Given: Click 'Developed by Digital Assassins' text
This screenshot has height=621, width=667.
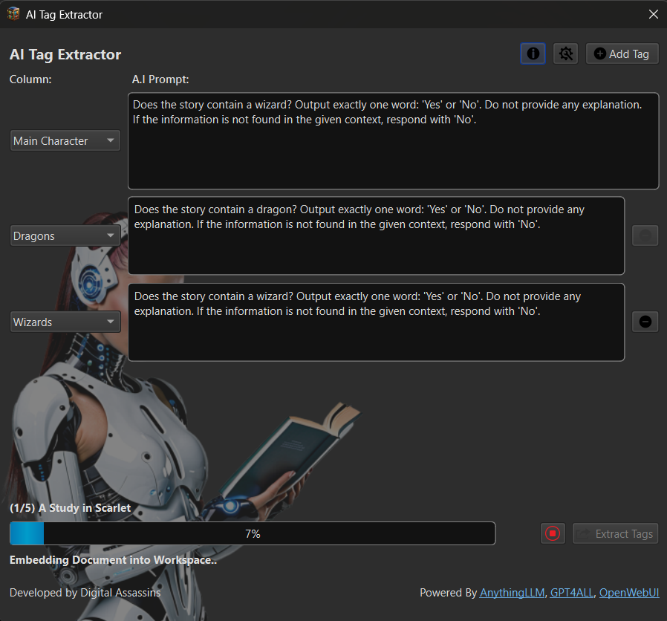Looking at the screenshot, I should [85, 593].
